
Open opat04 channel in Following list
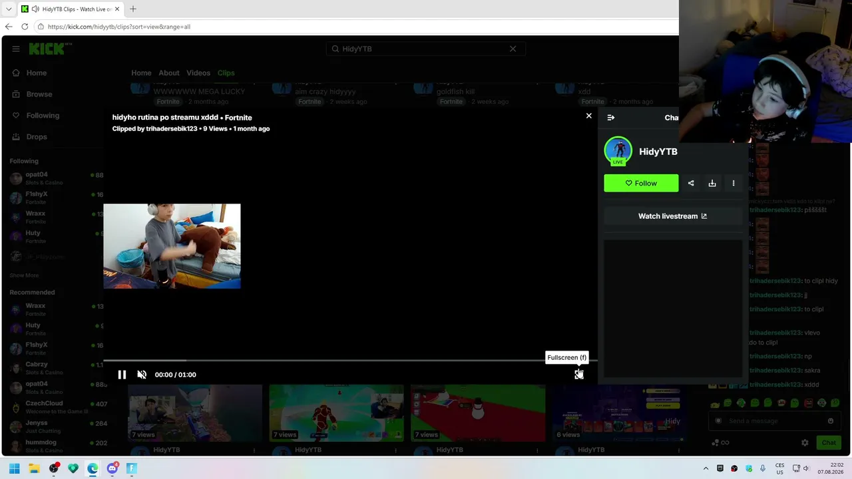tap(57, 178)
